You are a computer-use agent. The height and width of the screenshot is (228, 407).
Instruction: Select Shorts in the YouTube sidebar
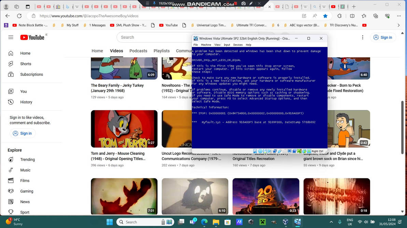[x=25, y=64]
